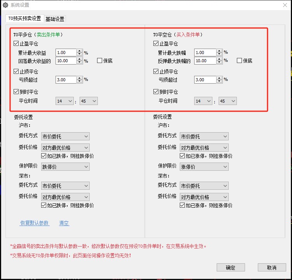292x280 pixels.
Task: Increase 亏损超过 value in T0平空仓
Action: coord(219,78)
